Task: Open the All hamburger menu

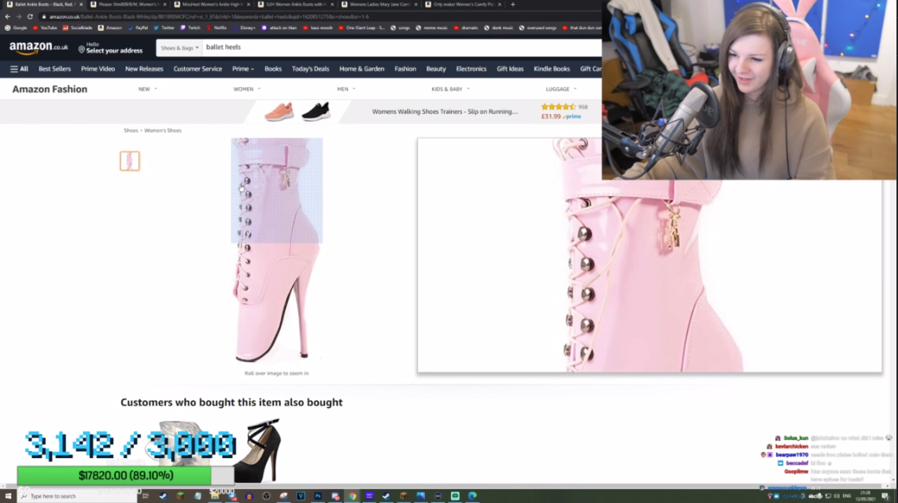Action: pos(19,68)
